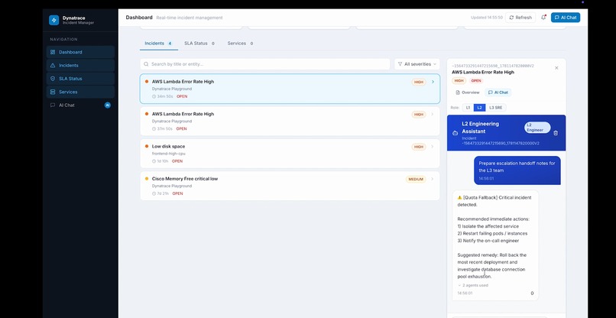Click yellow severity dot of Cisco Memory incident
The width and height of the screenshot is (616, 318).
(147, 178)
